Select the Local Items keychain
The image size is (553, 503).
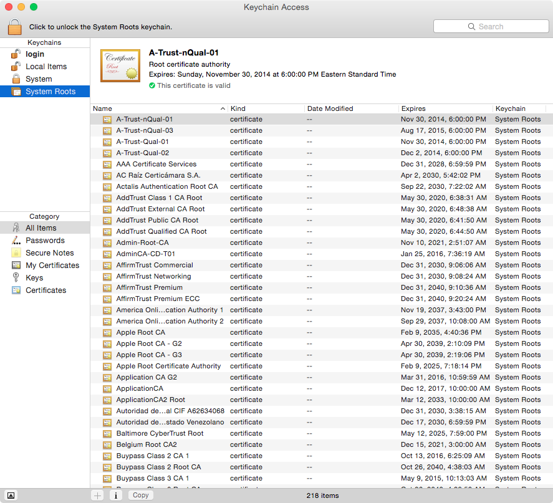pyautogui.click(x=46, y=67)
